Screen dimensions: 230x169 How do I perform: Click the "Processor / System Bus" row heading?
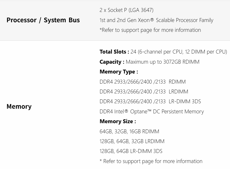click(x=43, y=20)
